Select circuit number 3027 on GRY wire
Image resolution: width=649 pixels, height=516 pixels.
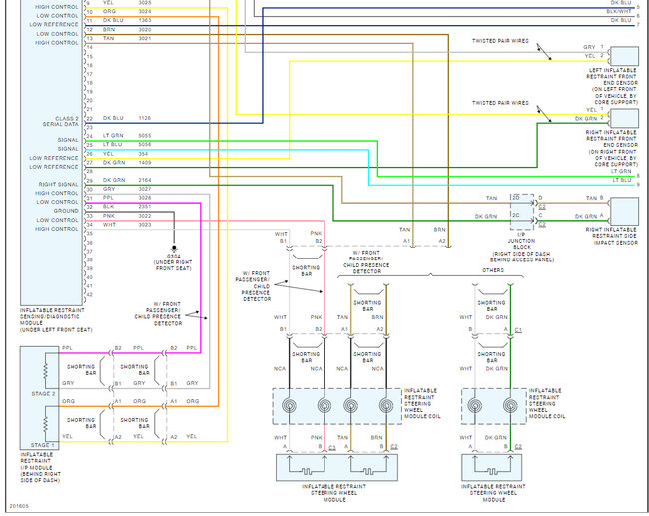(x=145, y=189)
